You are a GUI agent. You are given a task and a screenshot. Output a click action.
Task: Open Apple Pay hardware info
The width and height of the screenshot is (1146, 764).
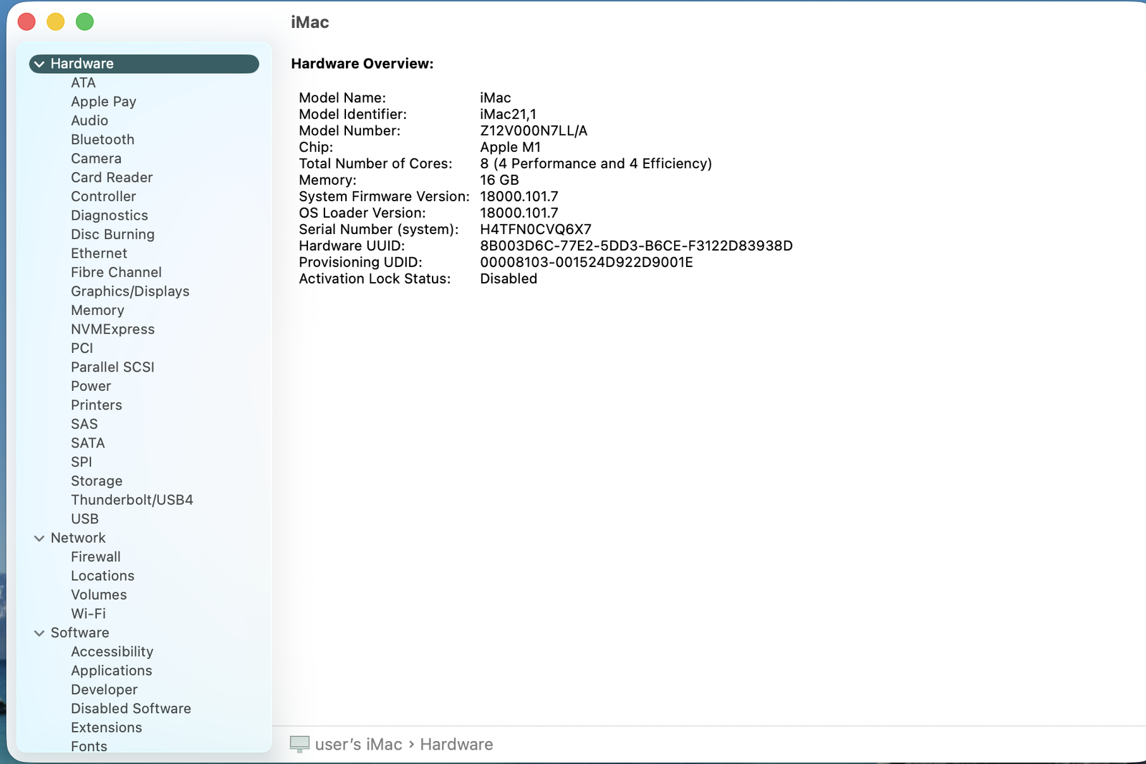(x=103, y=102)
